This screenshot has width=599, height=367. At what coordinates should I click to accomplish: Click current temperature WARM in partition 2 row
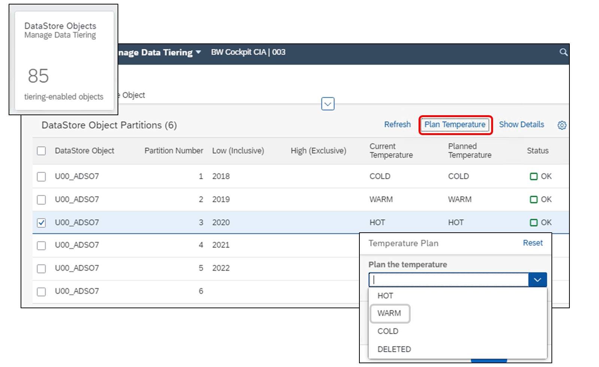pos(381,199)
